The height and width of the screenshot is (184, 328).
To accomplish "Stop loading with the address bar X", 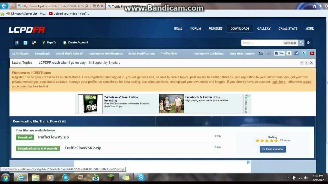I will pyautogui.click(x=102, y=6).
